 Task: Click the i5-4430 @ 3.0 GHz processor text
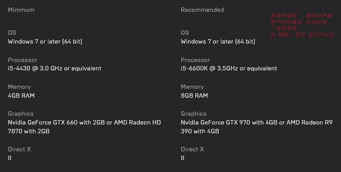click(x=55, y=69)
